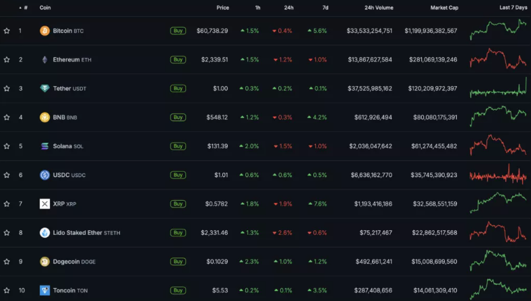This screenshot has width=531, height=301.
Task: Click XRP 7d change 7.6%
Action: point(317,204)
